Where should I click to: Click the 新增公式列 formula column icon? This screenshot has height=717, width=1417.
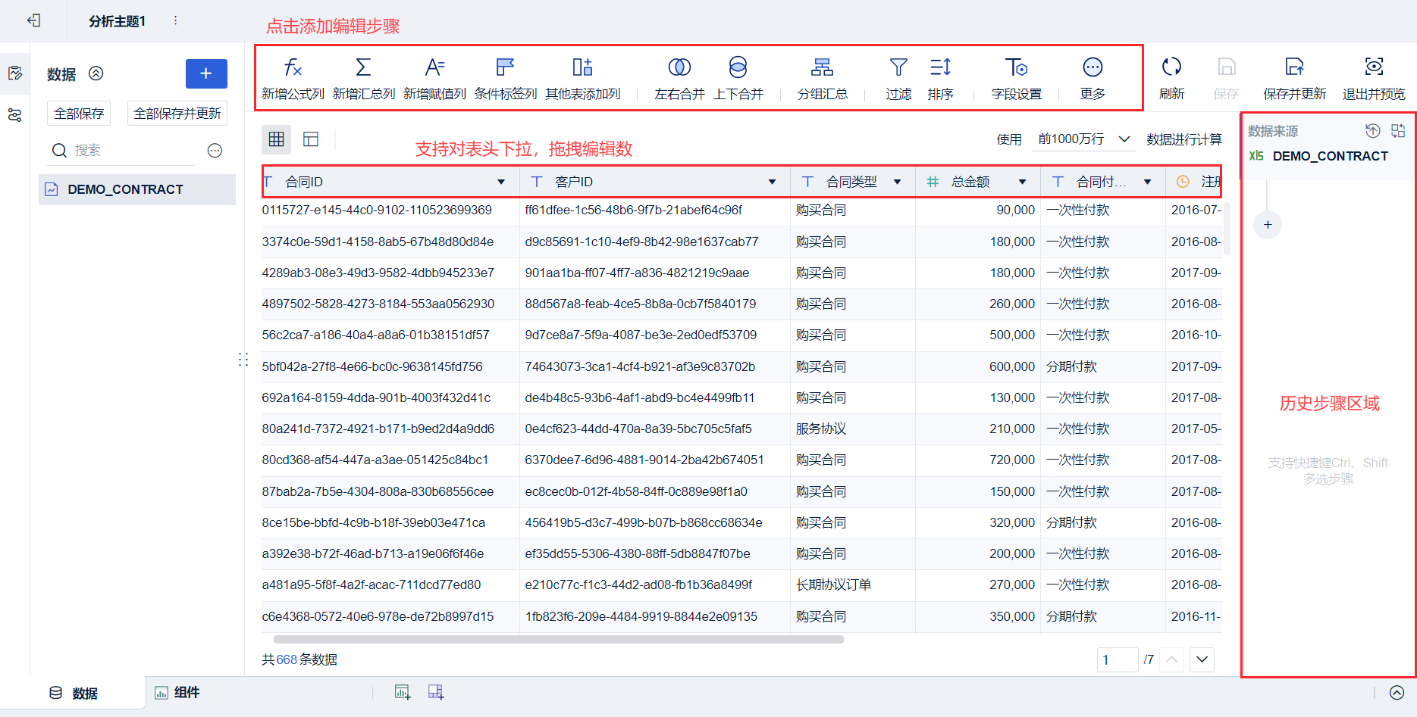(293, 68)
